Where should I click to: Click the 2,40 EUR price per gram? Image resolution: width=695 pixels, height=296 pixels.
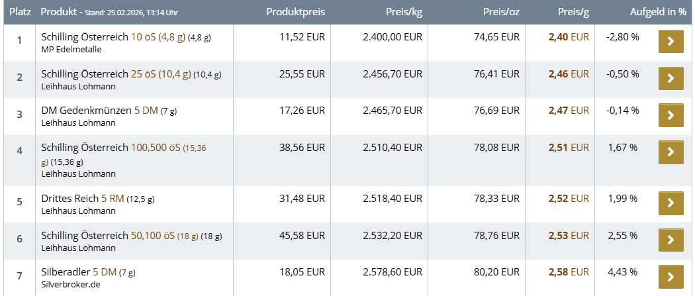pos(568,38)
